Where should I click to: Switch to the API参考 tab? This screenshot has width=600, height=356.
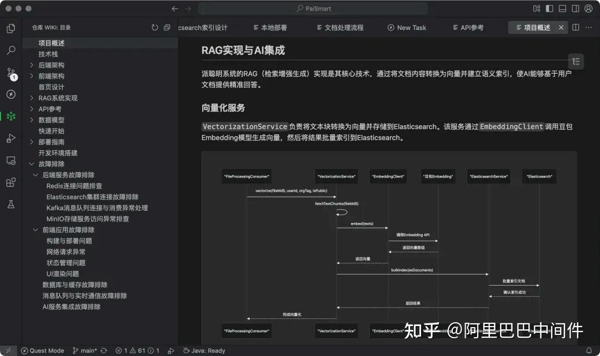click(468, 27)
